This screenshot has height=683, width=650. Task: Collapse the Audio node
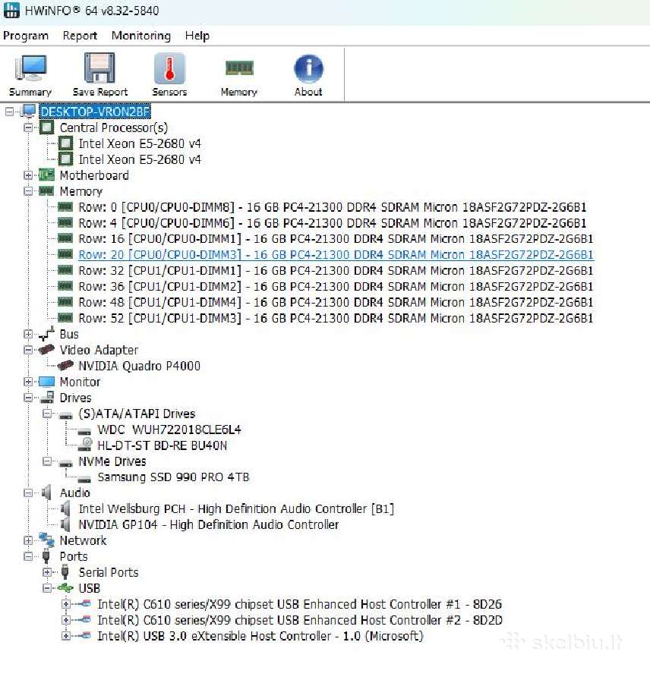point(28,493)
